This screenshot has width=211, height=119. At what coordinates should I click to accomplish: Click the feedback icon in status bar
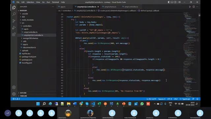[x=193, y=99]
